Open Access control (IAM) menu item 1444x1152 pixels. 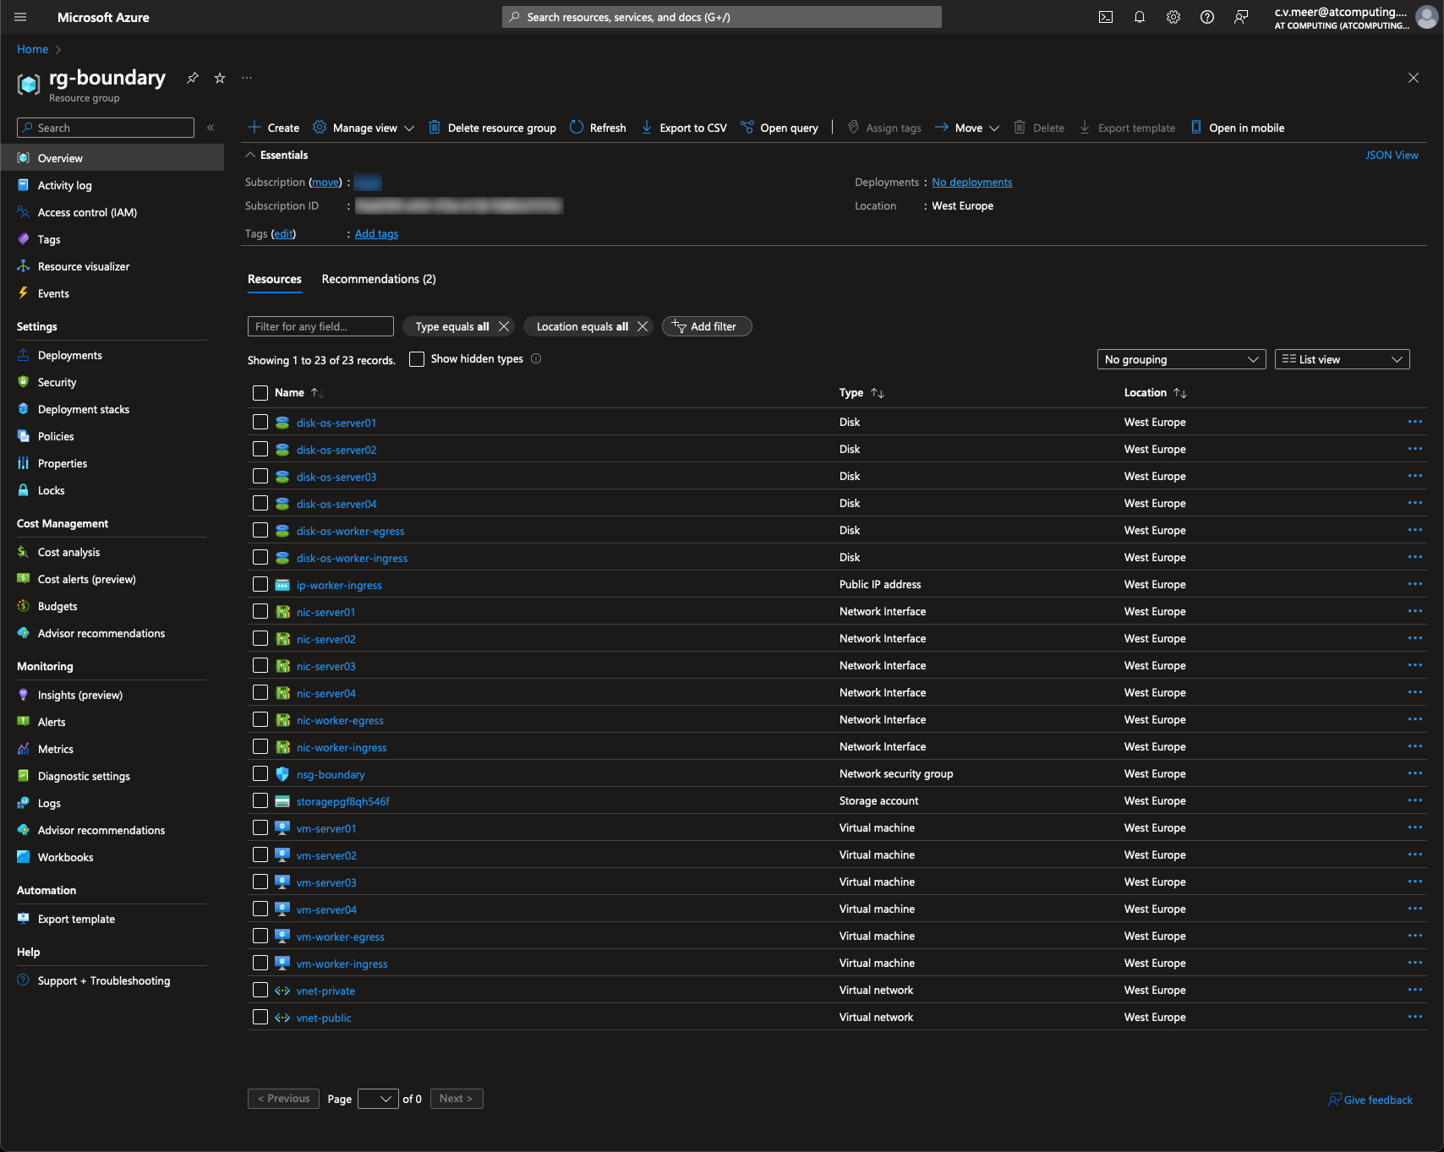coord(87,212)
